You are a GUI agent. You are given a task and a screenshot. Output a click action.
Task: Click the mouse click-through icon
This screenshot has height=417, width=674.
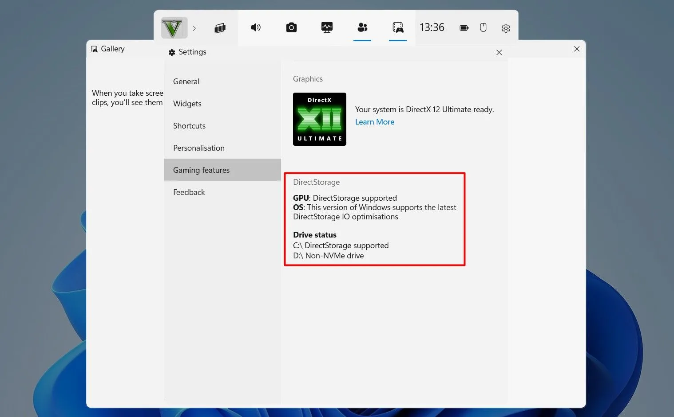click(483, 27)
